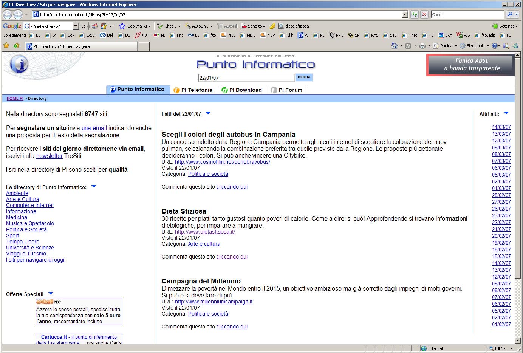
Task: Click the AutoLink wand icon
Action: [188, 26]
